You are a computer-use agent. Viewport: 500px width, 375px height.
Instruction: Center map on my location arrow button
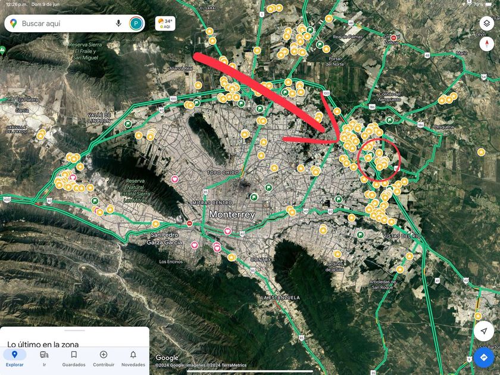[484, 331]
